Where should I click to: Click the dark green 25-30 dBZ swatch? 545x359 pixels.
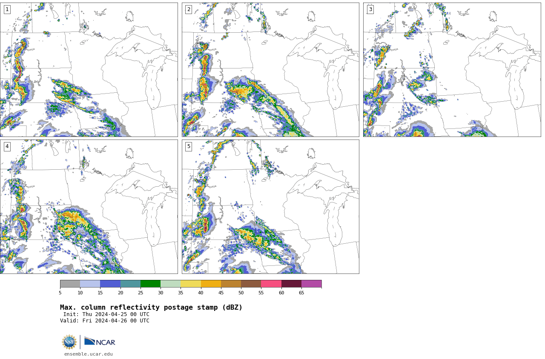coord(150,284)
